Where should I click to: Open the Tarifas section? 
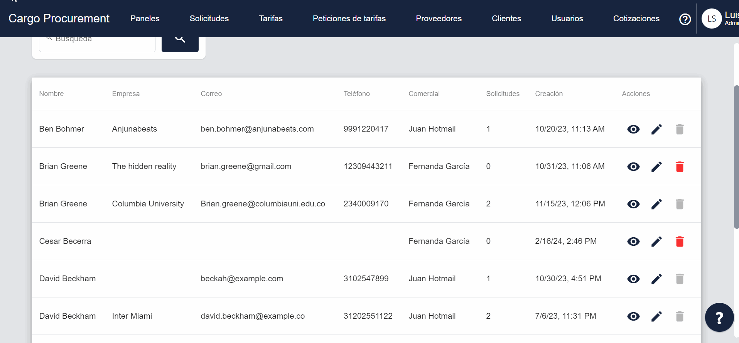[270, 19]
